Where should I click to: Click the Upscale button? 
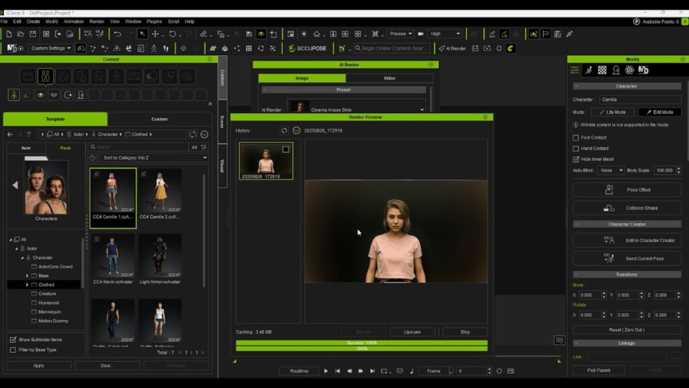point(412,332)
